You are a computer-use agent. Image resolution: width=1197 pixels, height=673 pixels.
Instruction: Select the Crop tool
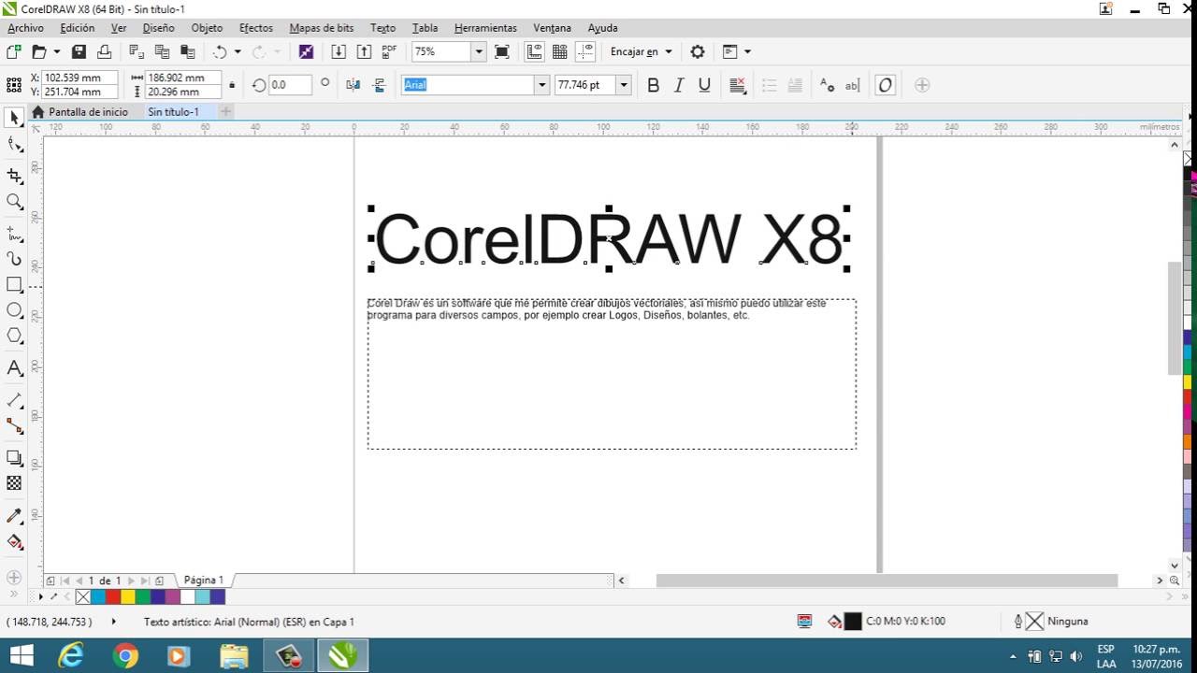[14, 175]
